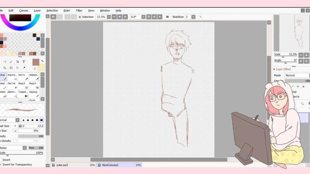Open the Ruler menu

tap(67, 11)
